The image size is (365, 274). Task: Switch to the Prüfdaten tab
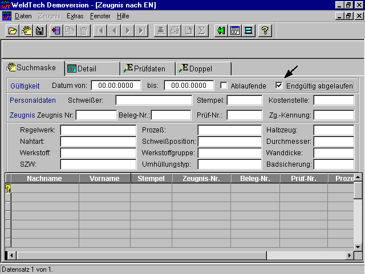pos(147,68)
